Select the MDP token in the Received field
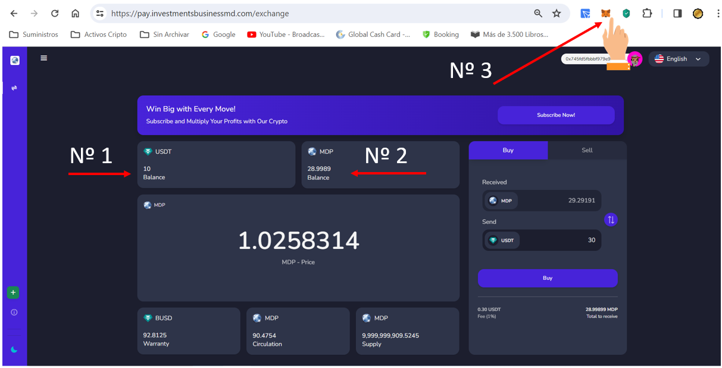The width and height of the screenshot is (722, 368). coord(501,201)
